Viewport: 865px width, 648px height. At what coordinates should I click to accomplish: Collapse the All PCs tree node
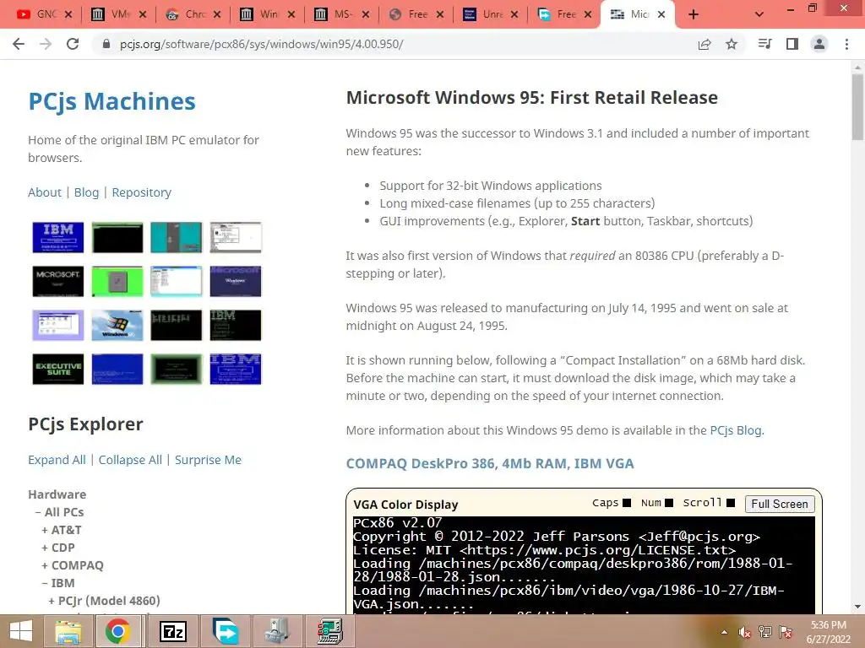pyautogui.click(x=60, y=512)
